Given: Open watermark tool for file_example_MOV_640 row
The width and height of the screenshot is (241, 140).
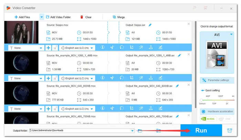Looking at the screenshot, I should click(x=151, y=108).
